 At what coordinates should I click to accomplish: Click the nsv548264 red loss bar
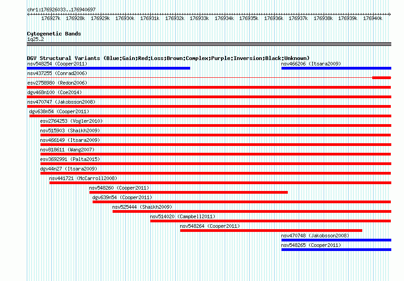point(271,231)
